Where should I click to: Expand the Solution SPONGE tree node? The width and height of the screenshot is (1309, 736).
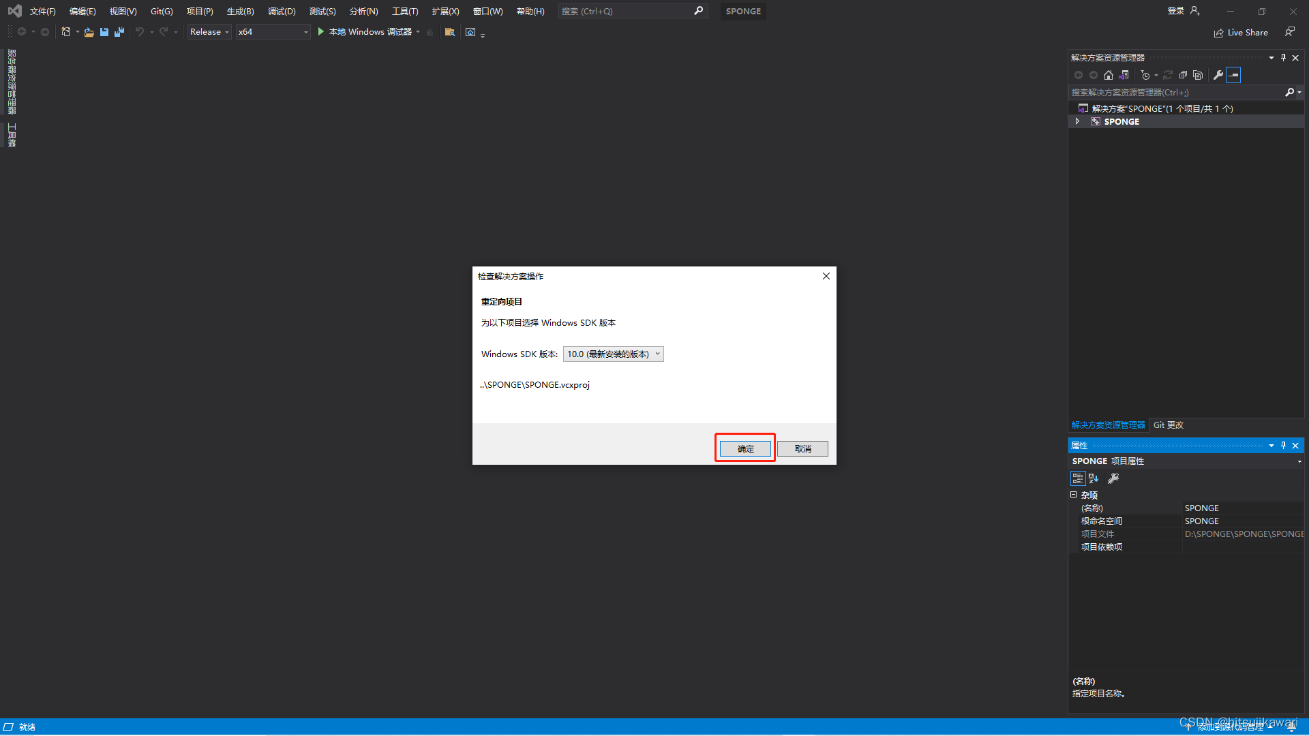(1077, 121)
